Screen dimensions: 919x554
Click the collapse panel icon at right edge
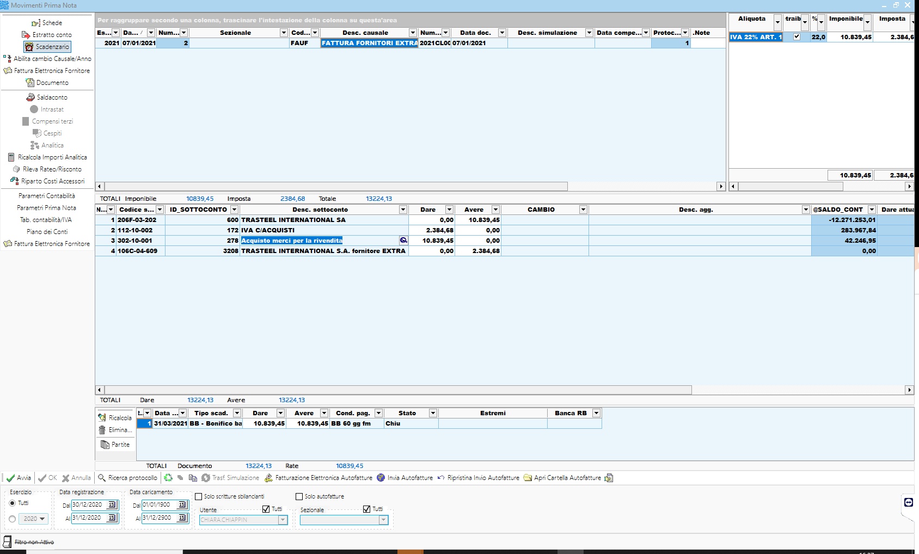(909, 502)
